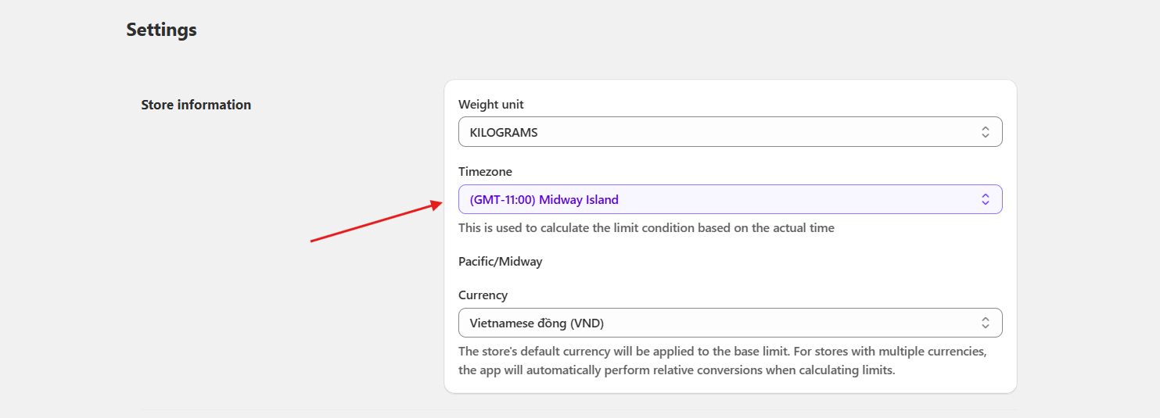Click the "(GMT-11:00) Midway Island" value
1160x418 pixels.
544,200
